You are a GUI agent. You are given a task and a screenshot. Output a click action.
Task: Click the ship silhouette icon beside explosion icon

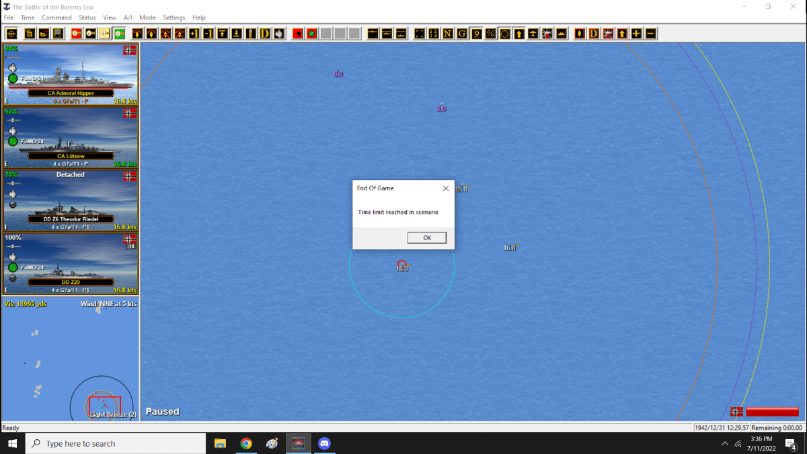click(x=561, y=34)
